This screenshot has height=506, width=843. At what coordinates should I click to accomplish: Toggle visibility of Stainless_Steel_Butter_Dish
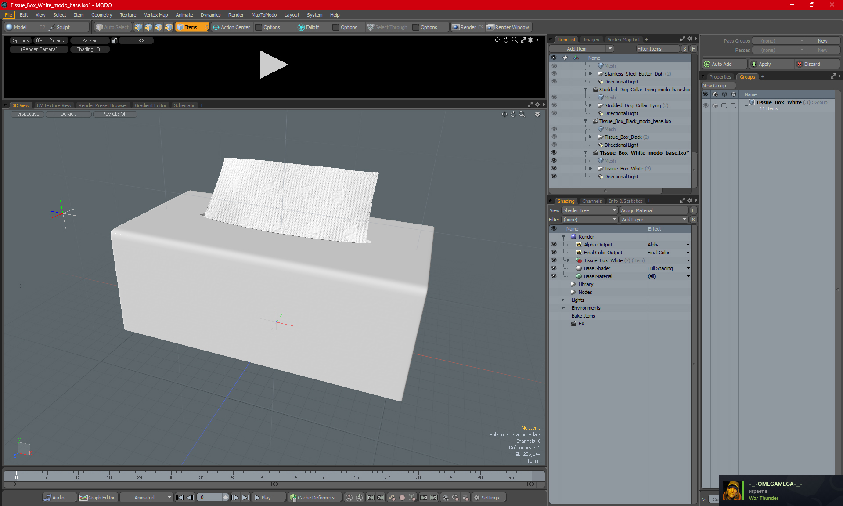pos(554,74)
